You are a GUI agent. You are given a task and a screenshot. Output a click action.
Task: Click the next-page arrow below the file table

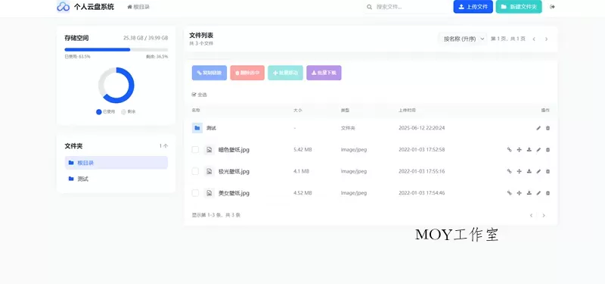(544, 215)
